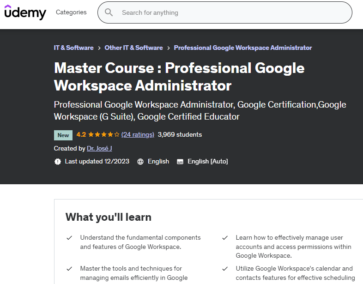This screenshot has width=363, height=284.
Task: Select Professional Google Workspace Administrator breadcrumb
Action: [x=243, y=48]
